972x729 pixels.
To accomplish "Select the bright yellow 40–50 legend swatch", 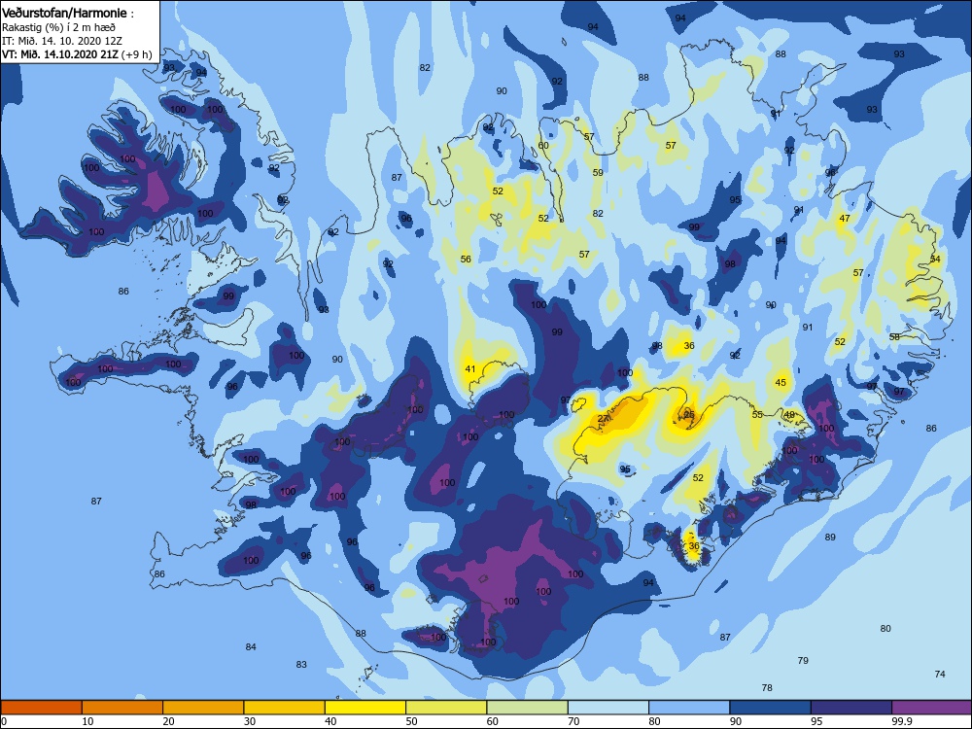I will point(365,708).
